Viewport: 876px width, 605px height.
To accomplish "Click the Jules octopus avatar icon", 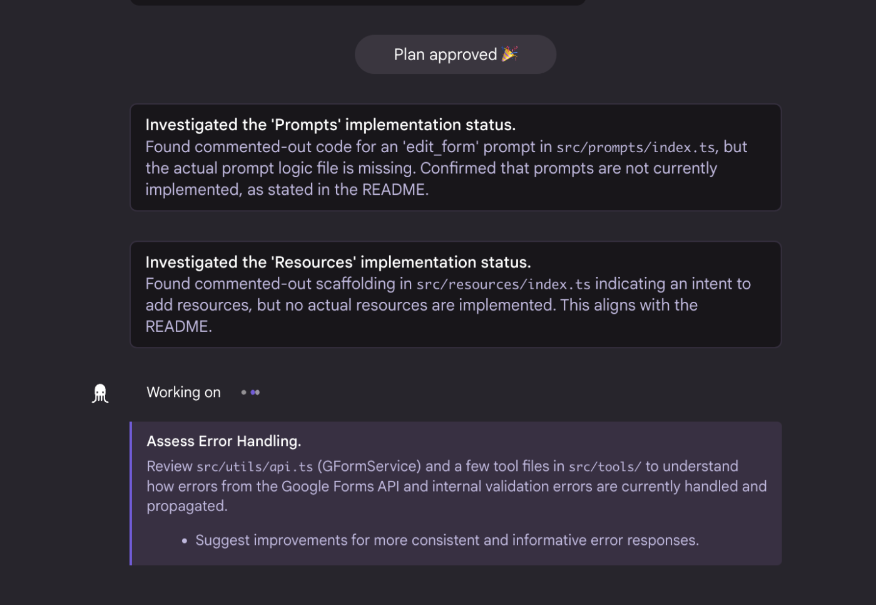I will pyautogui.click(x=100, y=393).
